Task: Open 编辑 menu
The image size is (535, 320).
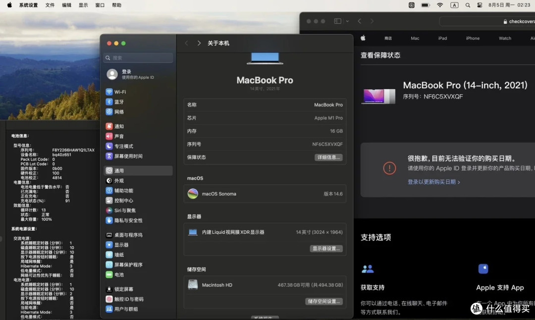Action: coord(66,5)
